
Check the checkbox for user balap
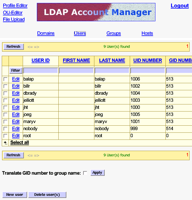(x=5, y=79)
